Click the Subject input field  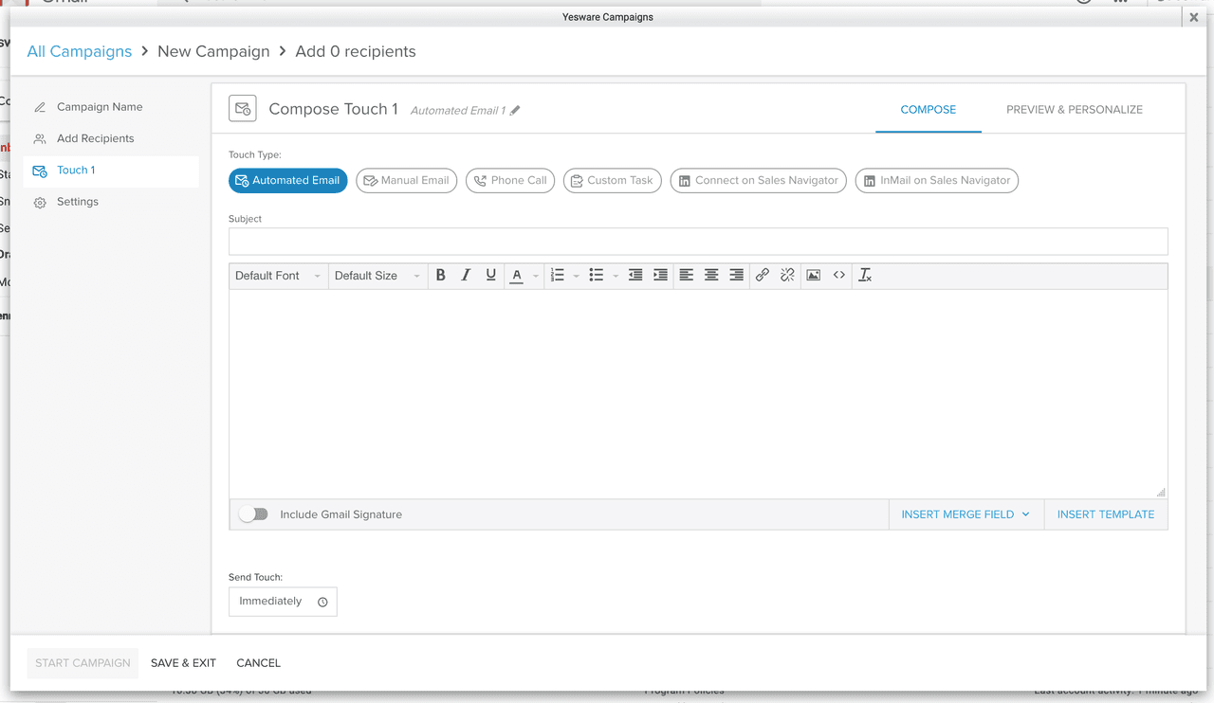(698, 242)
